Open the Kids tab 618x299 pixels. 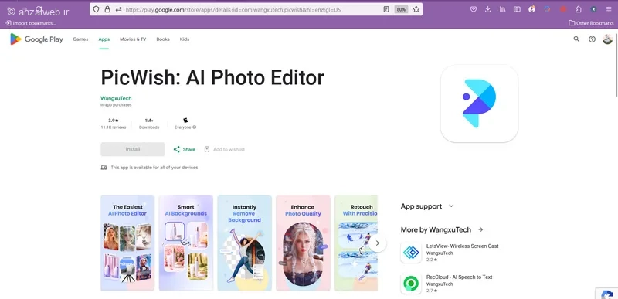click(185, 39)
